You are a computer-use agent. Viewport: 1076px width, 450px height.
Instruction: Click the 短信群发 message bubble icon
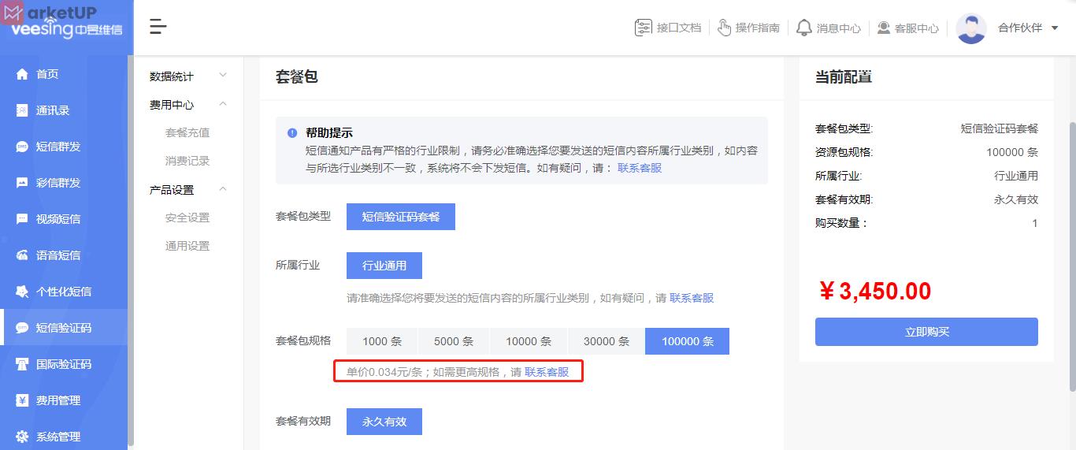[22, 147]
